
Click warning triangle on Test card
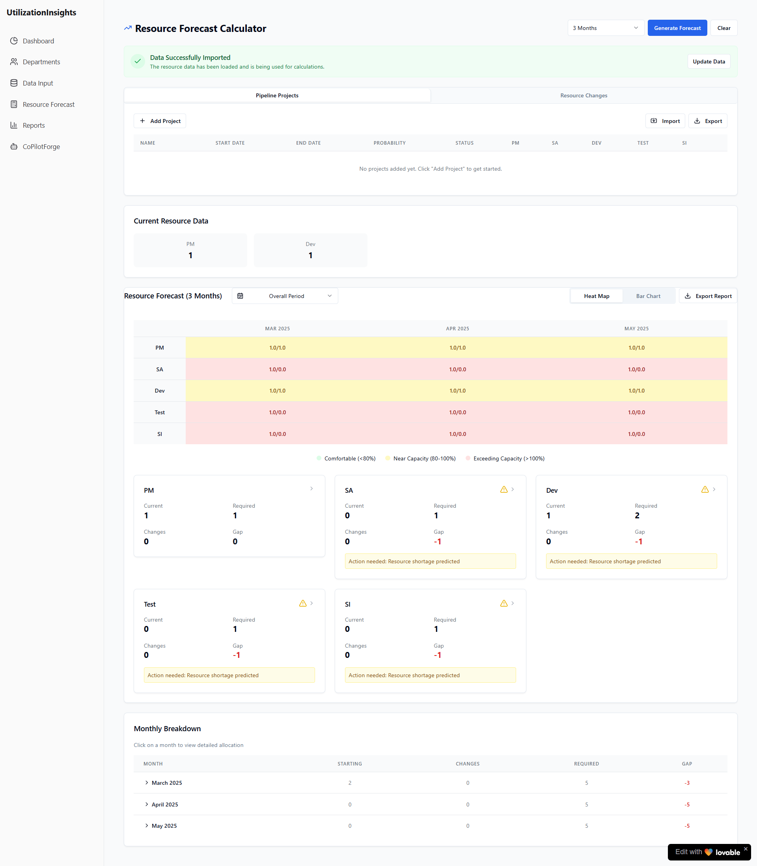(302, 603)
